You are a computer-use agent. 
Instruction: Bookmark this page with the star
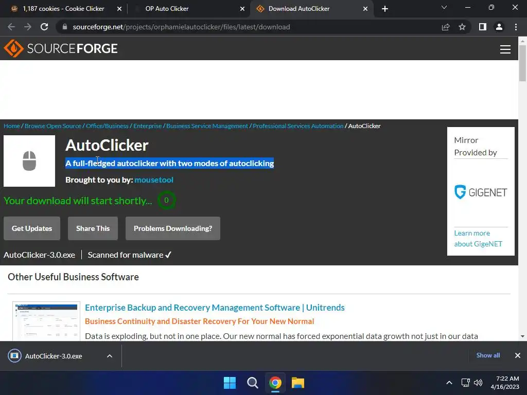(462, 27)
